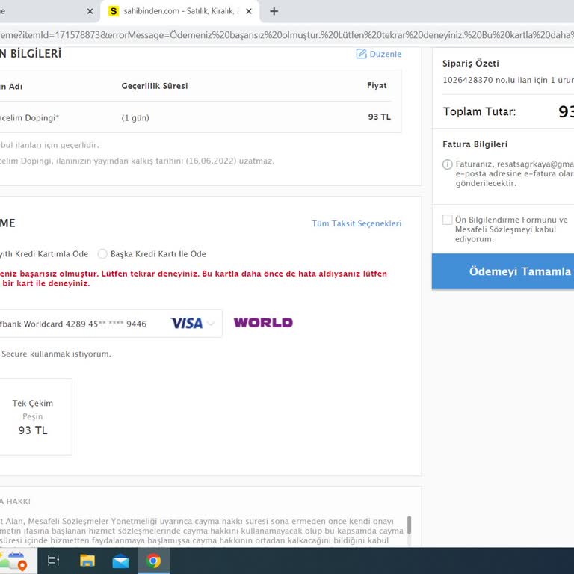The height and width of the screenshot is (574, 574).
Task: Click the Fatura info circle icon
Action: tap(448, 164)
